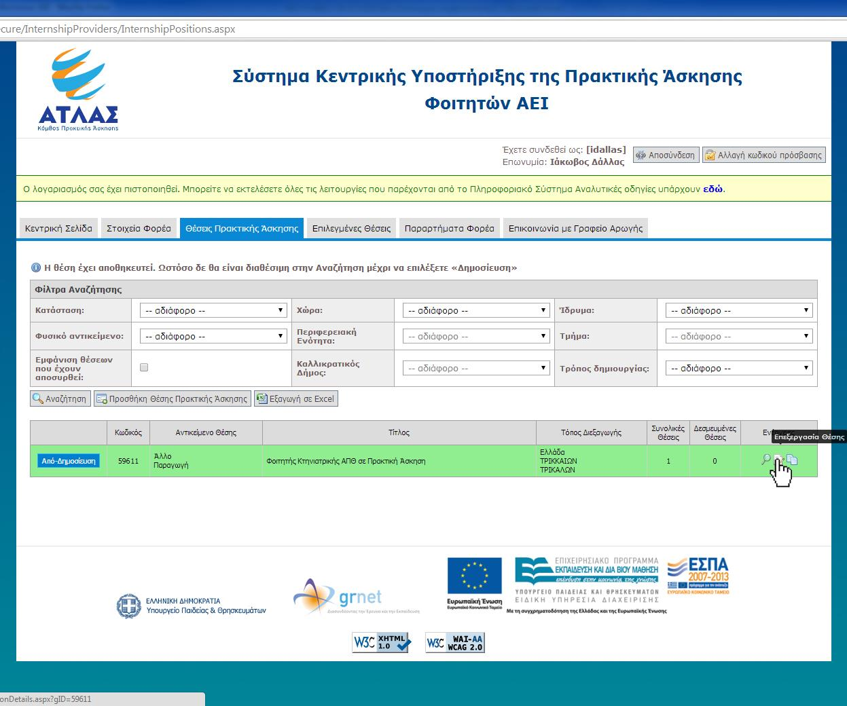Click the username text [idallas]

[x=606, y=150]
